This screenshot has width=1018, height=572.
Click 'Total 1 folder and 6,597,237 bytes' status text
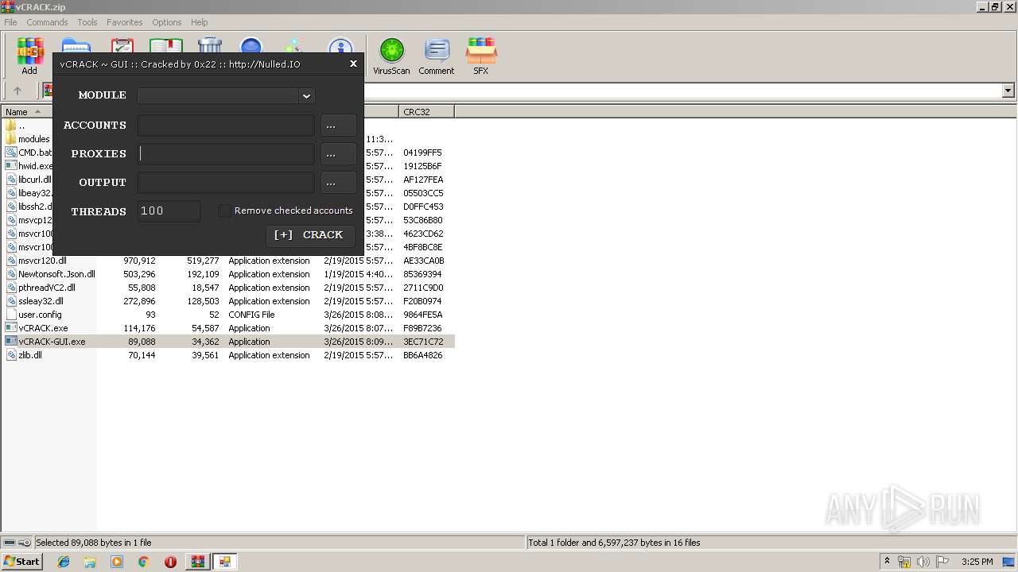tap(615, 543)
